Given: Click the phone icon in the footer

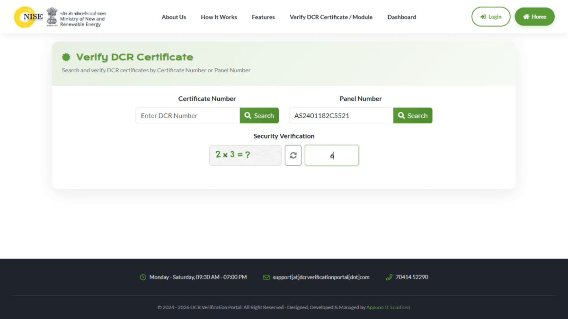Looking at the screenshot, I should [390, 277].
